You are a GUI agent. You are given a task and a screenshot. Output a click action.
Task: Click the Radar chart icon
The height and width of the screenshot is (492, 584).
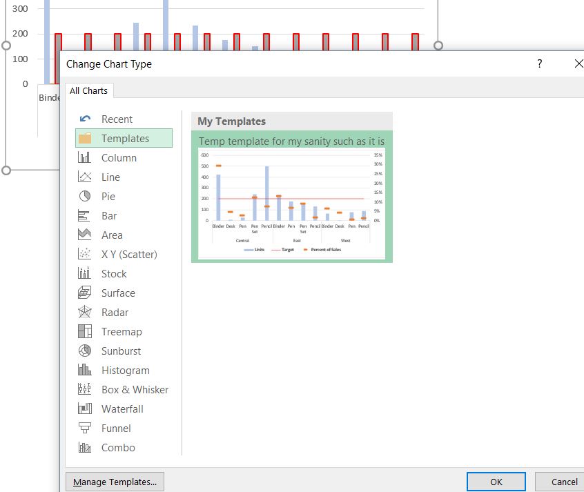(x=84, y=312)
